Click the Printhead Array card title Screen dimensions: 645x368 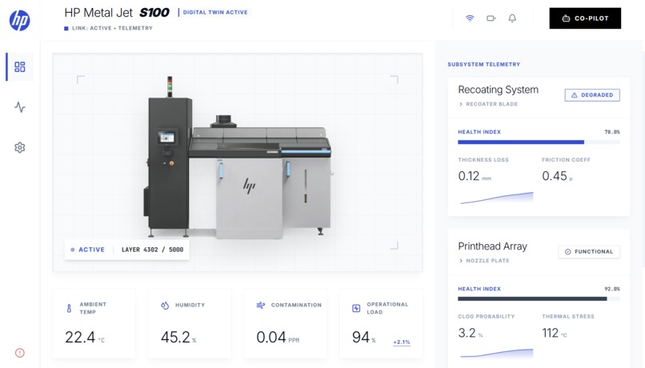(x=492, y=246)
